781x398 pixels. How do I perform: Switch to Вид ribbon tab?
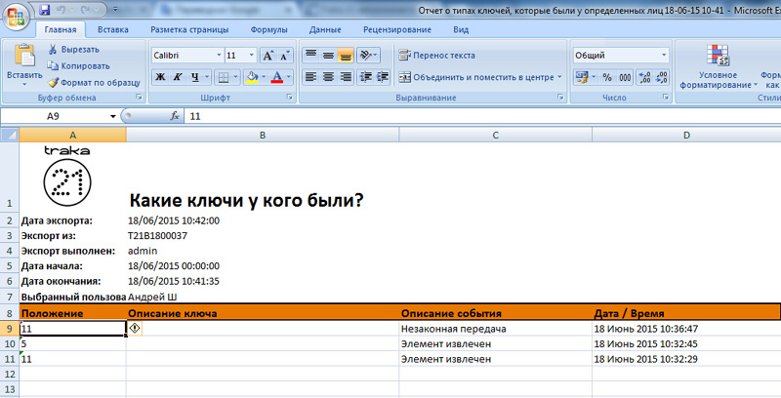coord(461,29)
